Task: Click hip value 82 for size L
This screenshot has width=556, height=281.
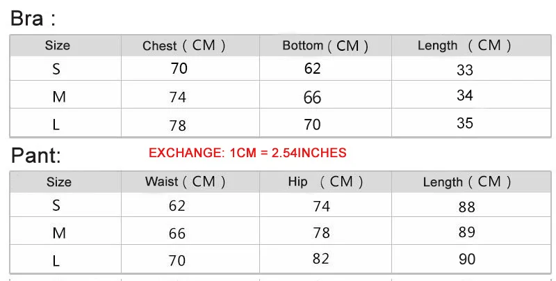Action: click(x=321, y=259)
